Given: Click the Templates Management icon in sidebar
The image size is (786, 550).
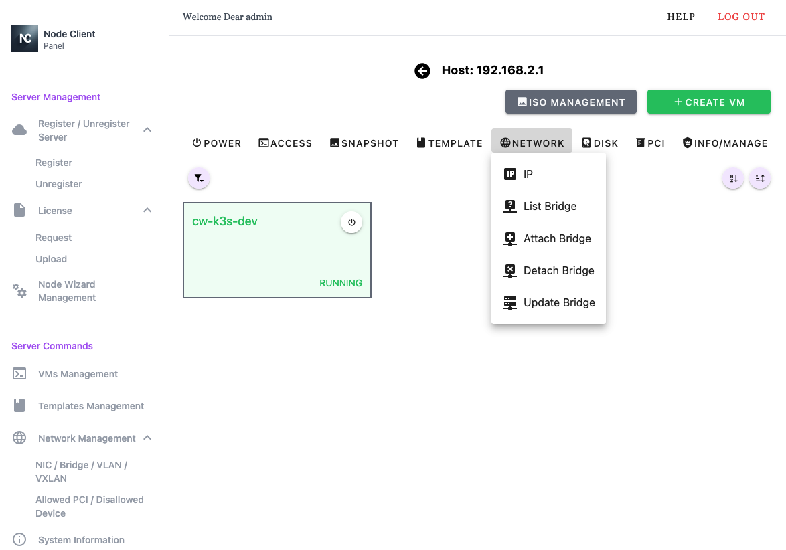Looking at the screenshot, I should [20, 405].
